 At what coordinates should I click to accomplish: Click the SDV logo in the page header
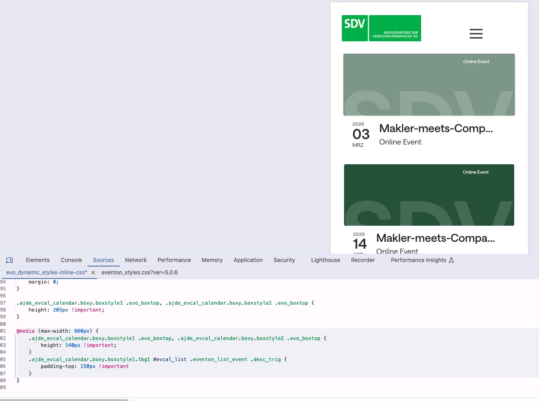pyautogui.click(x=381, y=28)
